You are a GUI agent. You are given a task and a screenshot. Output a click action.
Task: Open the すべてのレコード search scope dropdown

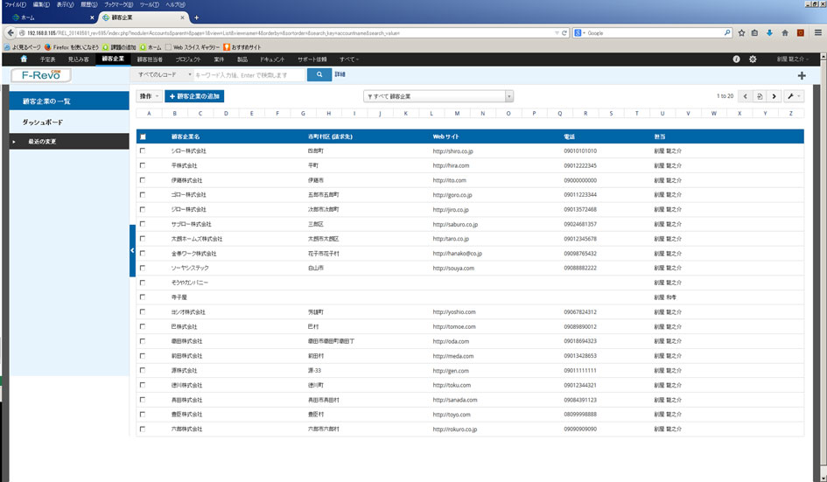(163, 75)
